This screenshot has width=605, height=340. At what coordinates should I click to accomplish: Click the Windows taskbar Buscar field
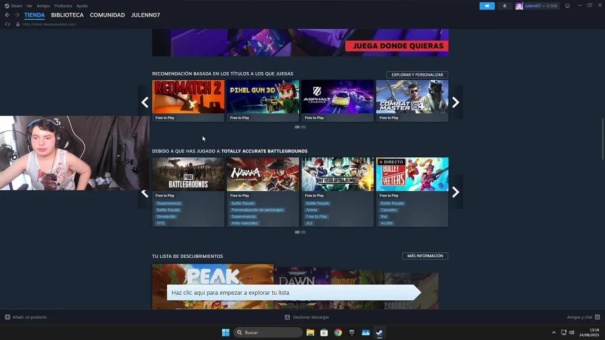(268, 332)
